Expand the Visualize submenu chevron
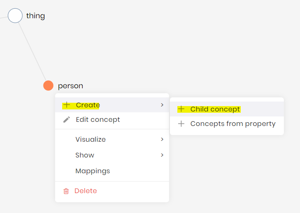 pyautogui.click(x=162, y=139)
